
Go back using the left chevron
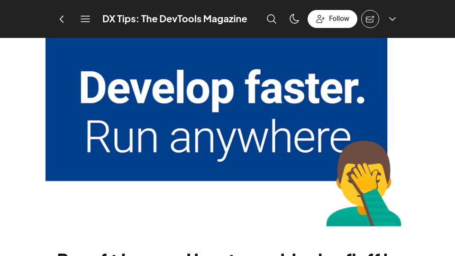click(62, 19)
